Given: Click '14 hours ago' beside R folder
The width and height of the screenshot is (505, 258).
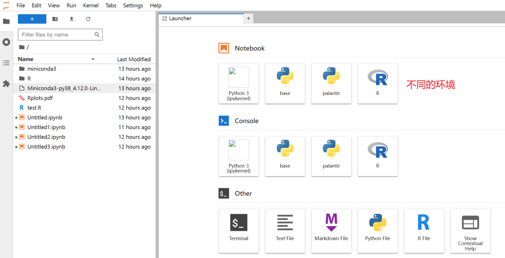Looking at the screenshot, I should (135, 79).
